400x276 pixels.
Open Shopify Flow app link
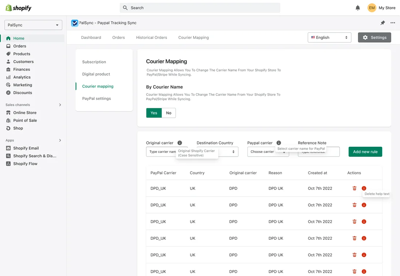click(25, 164)
